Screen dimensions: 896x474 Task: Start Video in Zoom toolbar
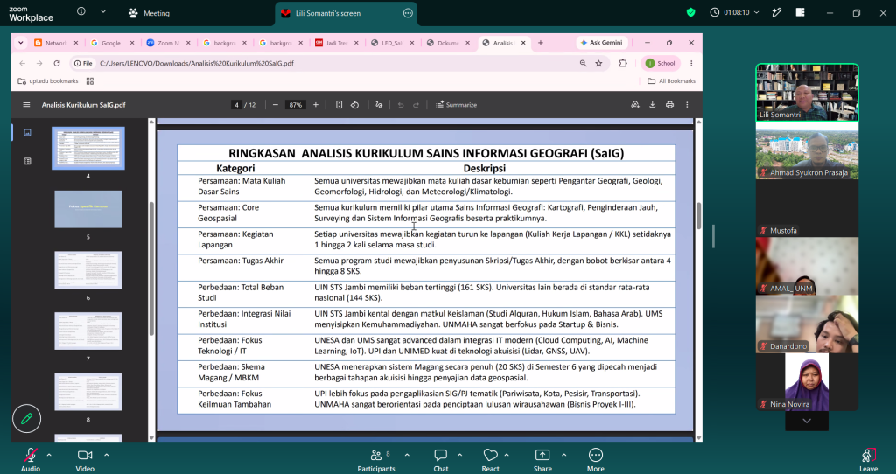85,459
